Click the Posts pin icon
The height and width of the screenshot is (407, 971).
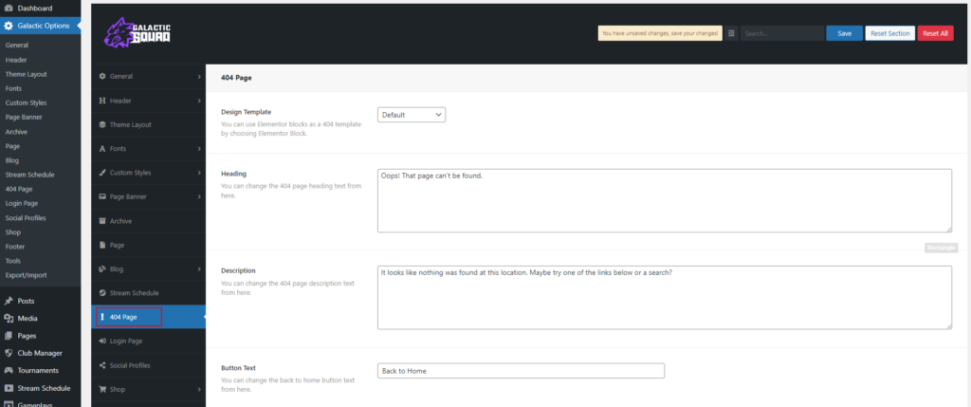(x=9, y=301)
